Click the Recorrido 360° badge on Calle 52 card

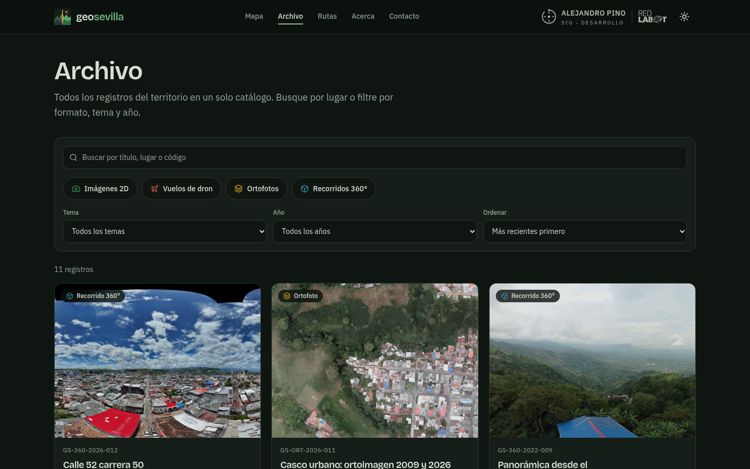pos(93,296)
